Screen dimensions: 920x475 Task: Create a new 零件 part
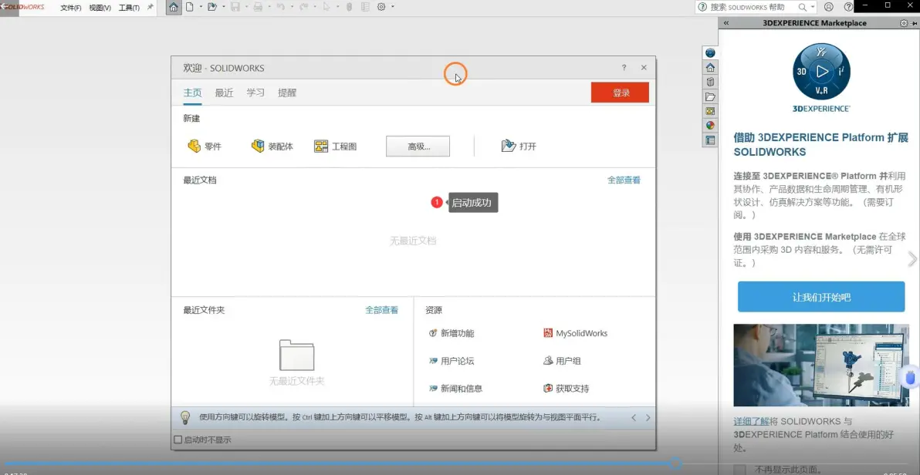(205, 147)
